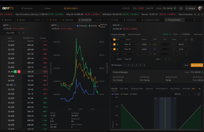Open more options for 15.45 leg

pos(192,49)
